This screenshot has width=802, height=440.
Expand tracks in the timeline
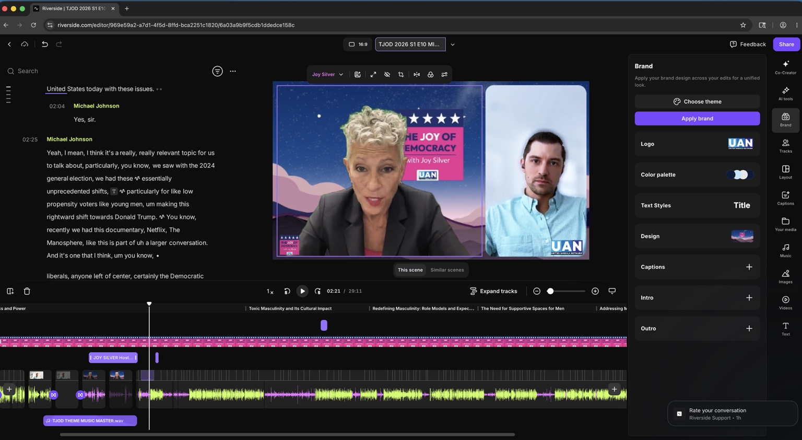[x=493, y=291]
